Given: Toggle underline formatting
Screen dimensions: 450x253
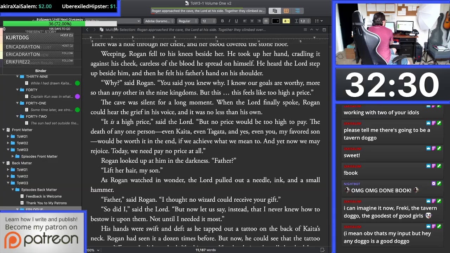Looking at the screenshot, I should [236, 21].
